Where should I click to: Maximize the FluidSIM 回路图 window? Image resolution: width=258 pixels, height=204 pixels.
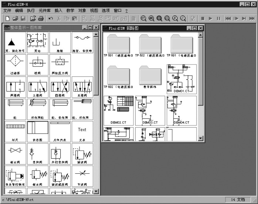click(195, 28)
